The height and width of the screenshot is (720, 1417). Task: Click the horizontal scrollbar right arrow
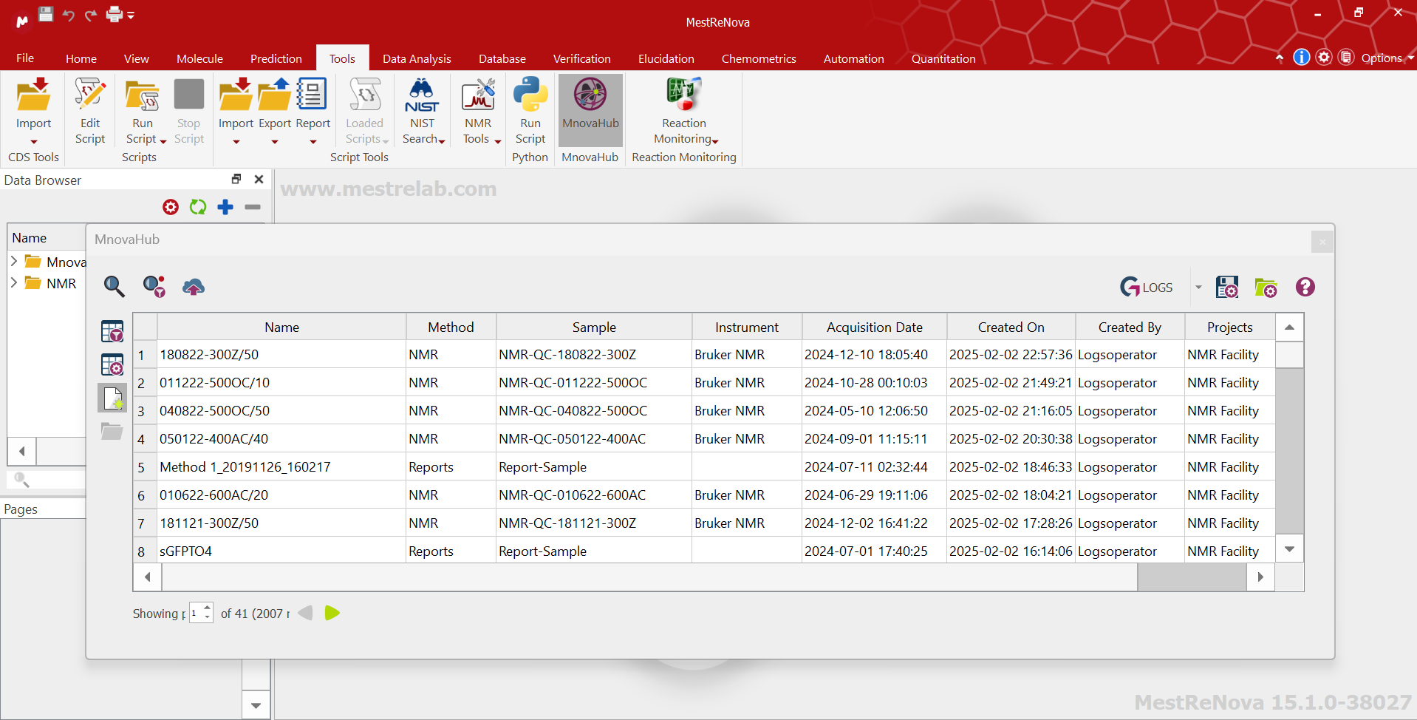click(x=1261, y=577)
